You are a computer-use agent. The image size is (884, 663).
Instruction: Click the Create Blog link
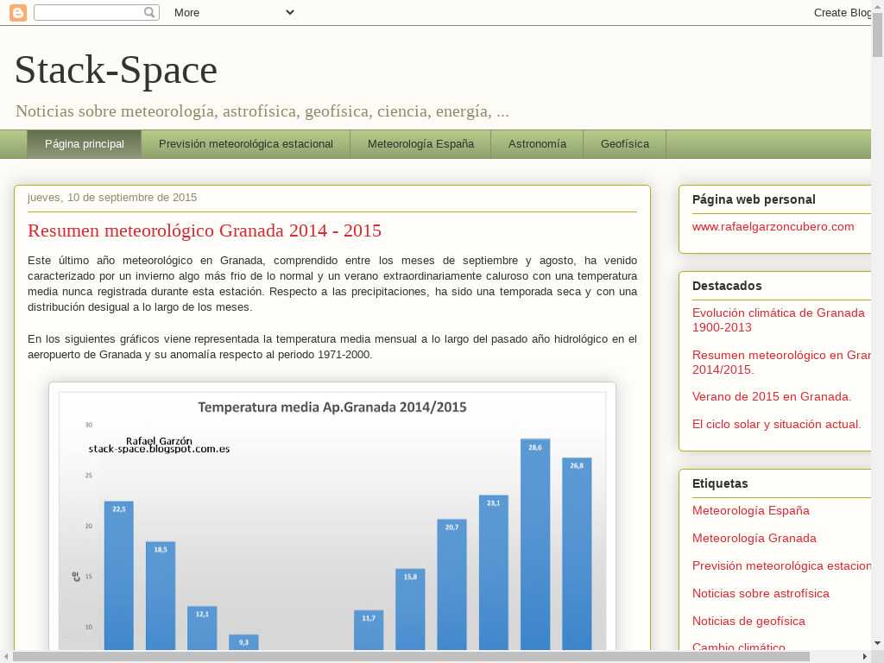(x=842, y=12)
